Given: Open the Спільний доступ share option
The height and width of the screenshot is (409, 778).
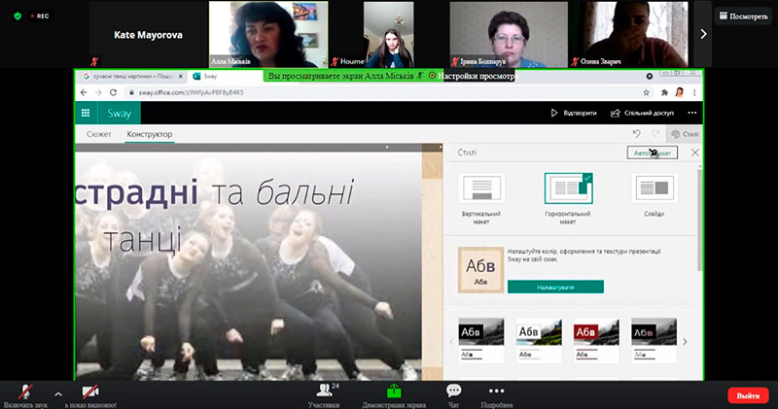Looking at the screenshot, I should click(642, 113).
